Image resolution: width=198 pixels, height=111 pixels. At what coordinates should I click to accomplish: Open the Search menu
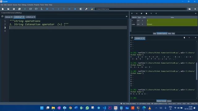tap(10, 5)
